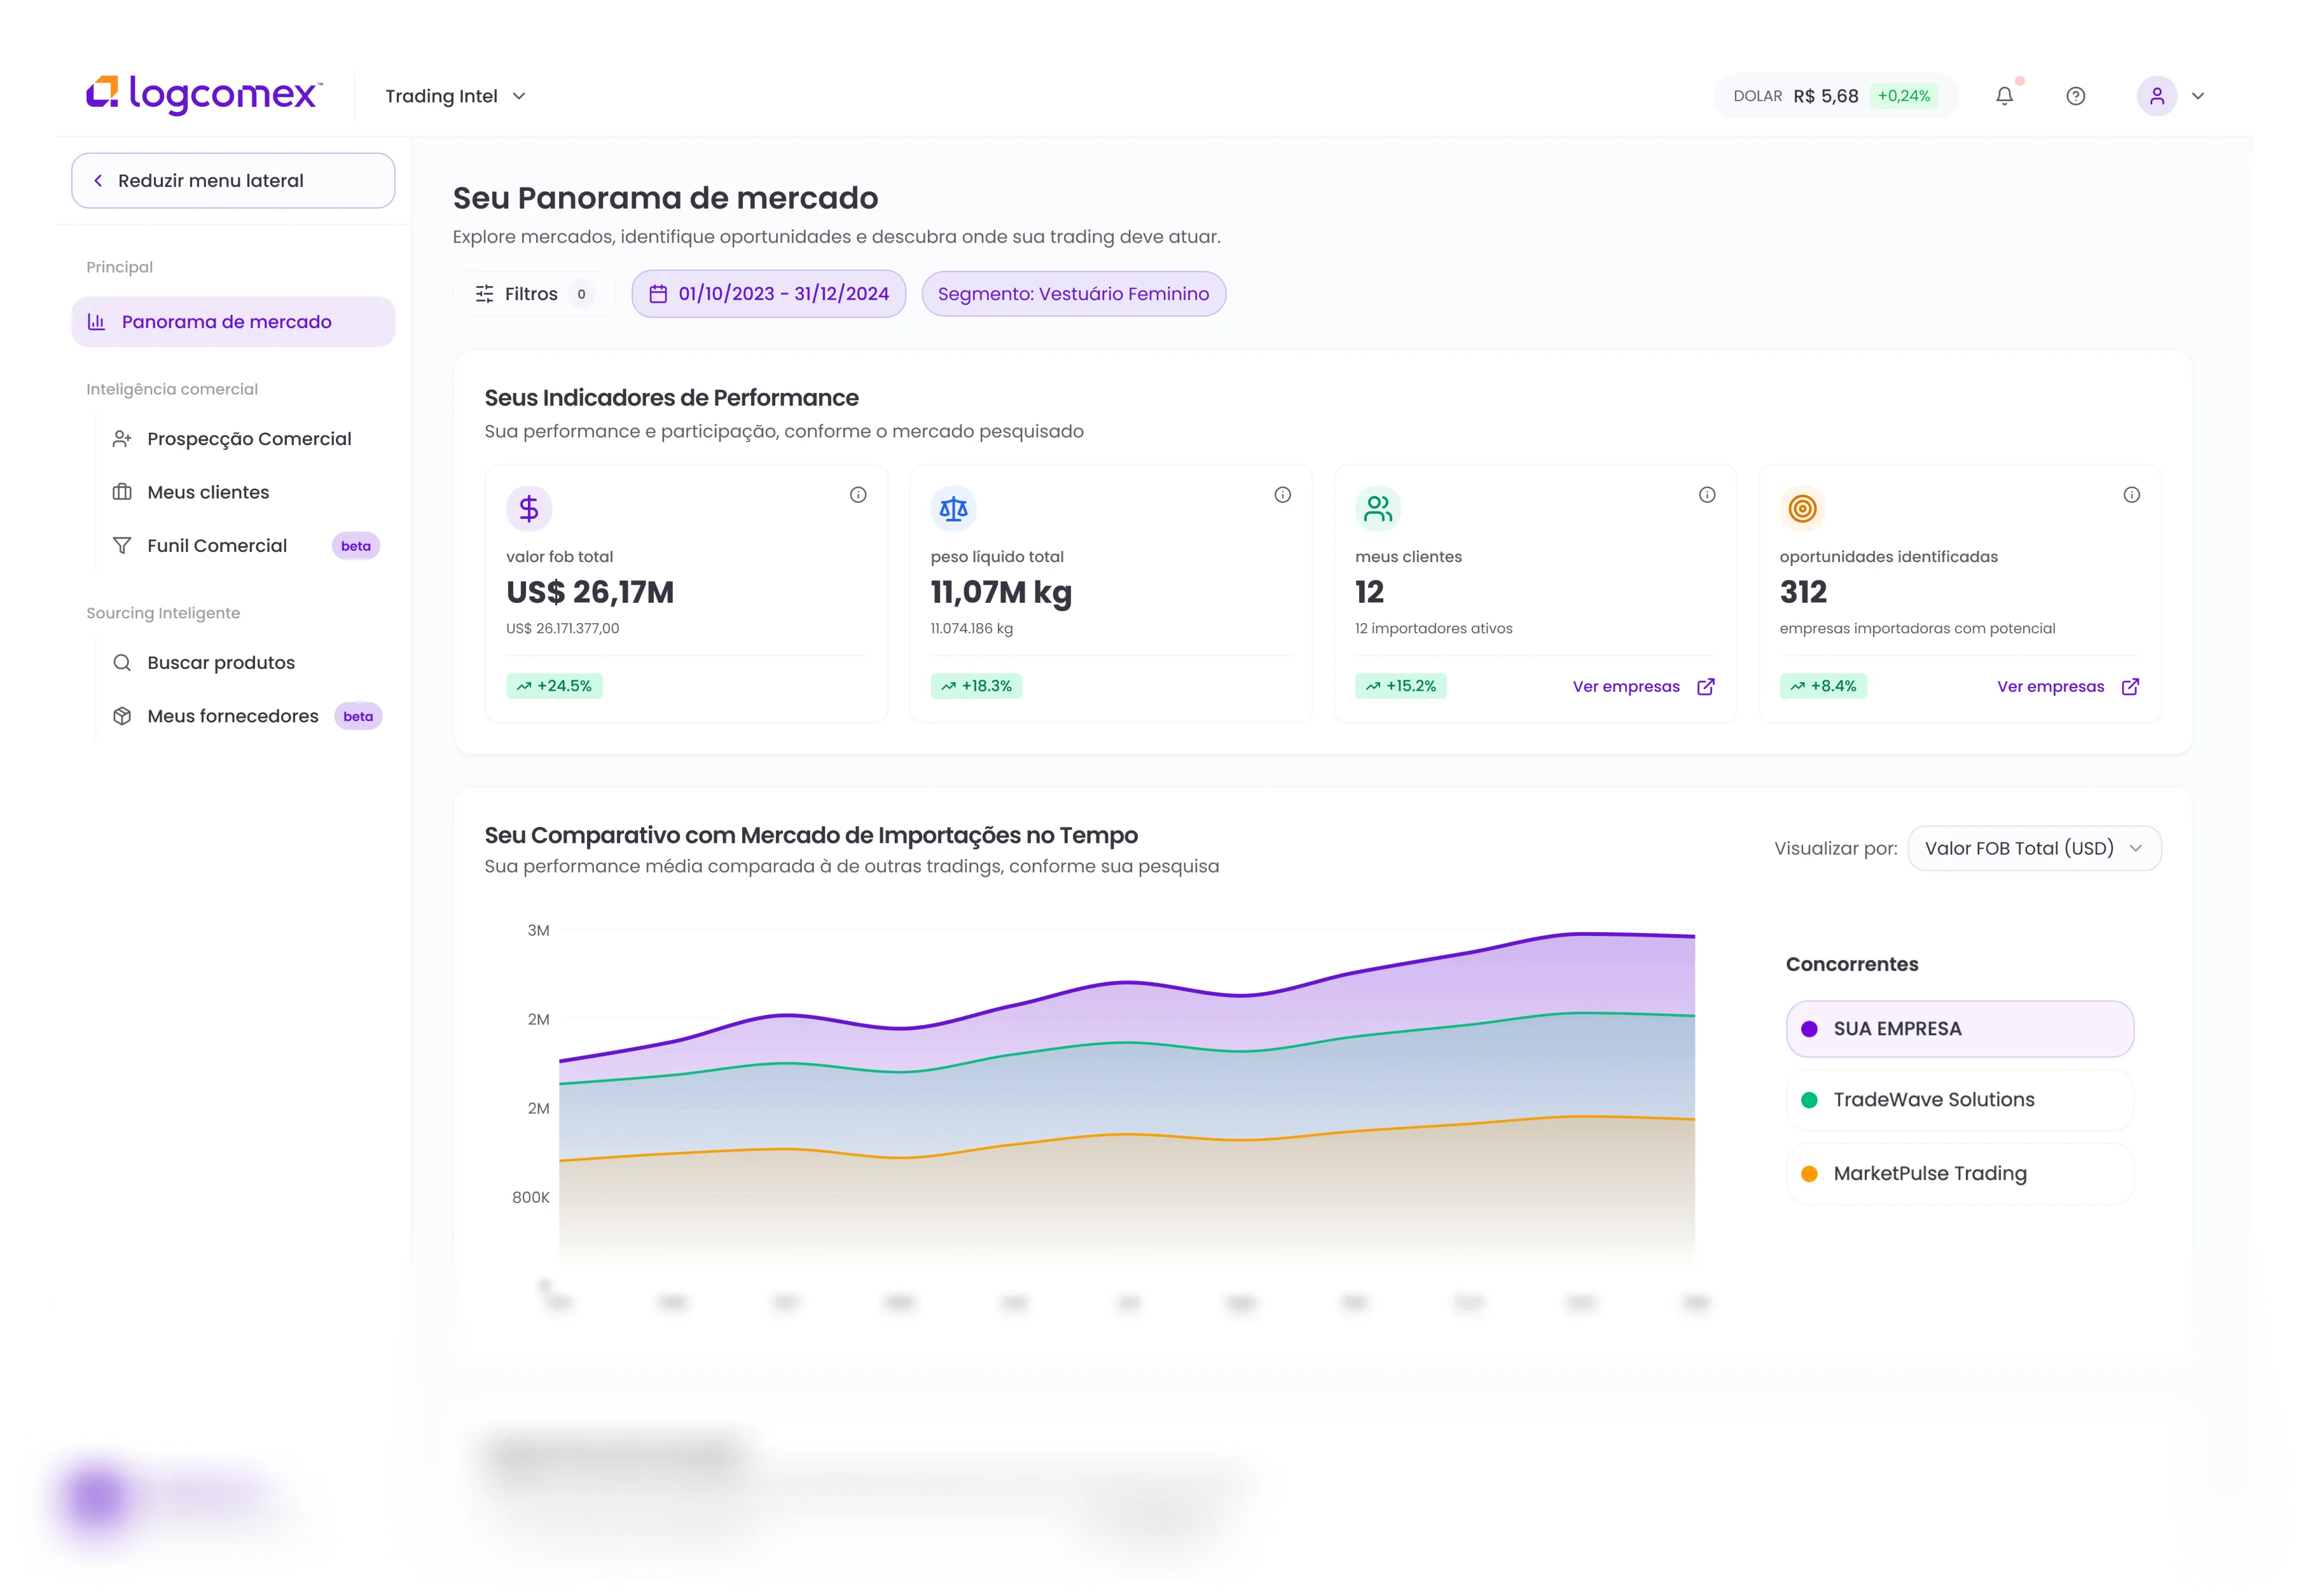Click info icon on peso líquido total card

(x=1282, y=495)
